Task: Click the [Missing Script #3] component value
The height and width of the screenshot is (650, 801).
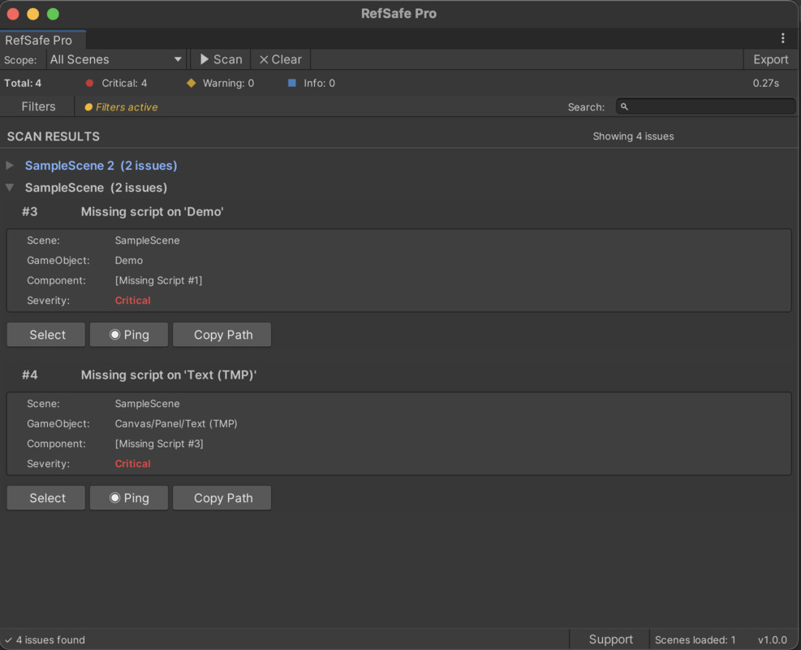Action: point(159,444)
